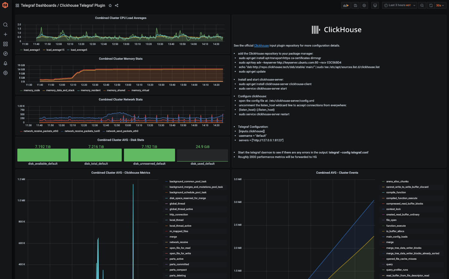This screenshot has height=279, width=449.
Task: Toggle opened_file_cache_misses legend entry
Action: point(401,259)
